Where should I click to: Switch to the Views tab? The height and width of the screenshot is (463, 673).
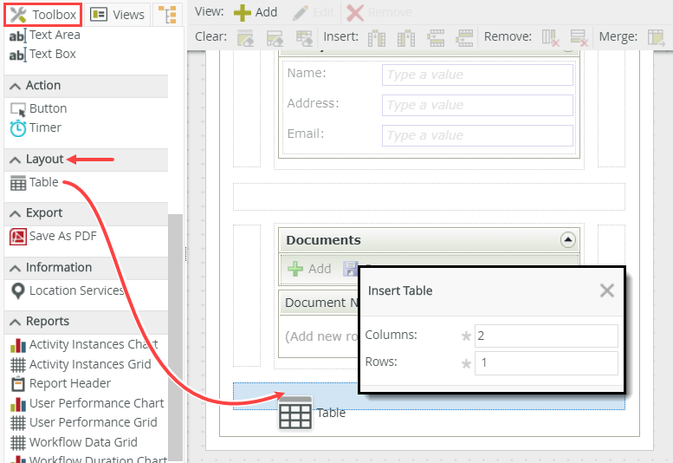[x=117, y=15]
